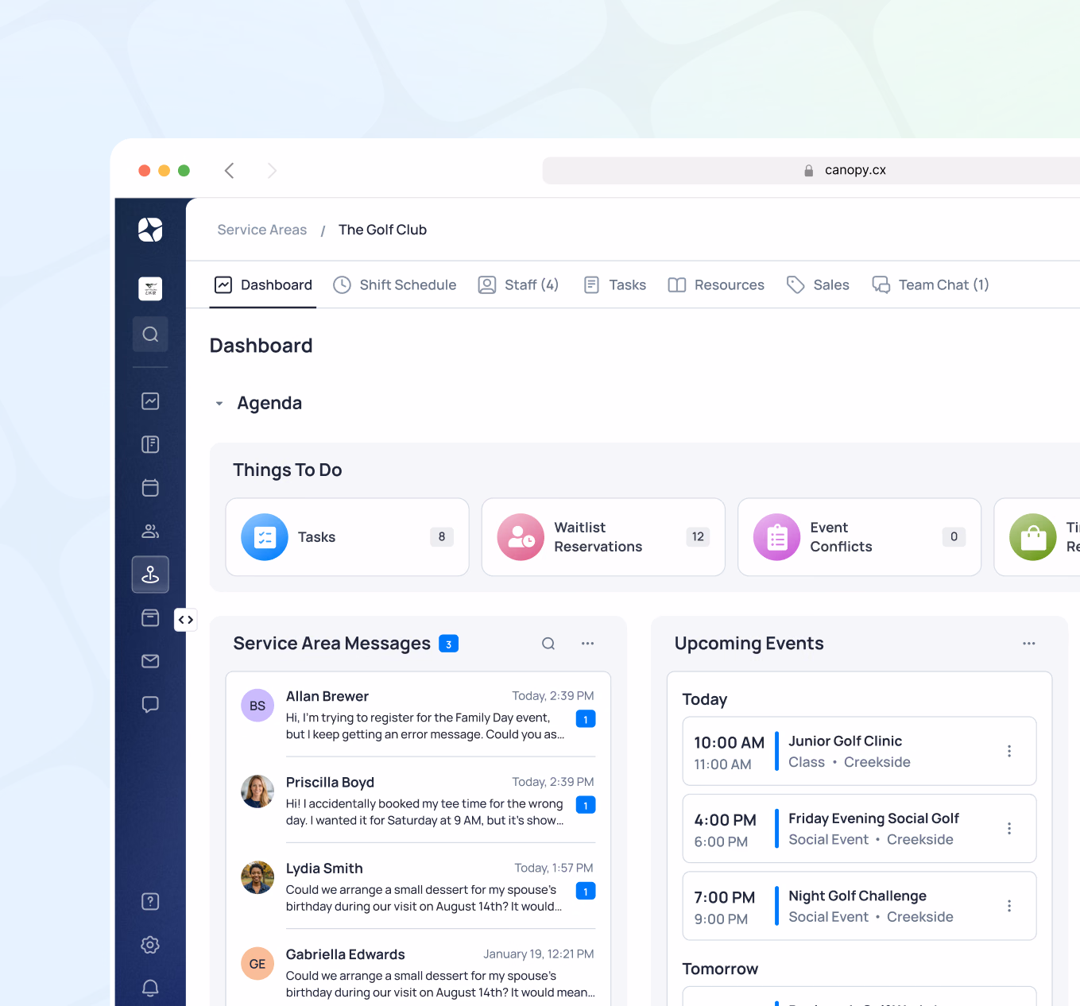The width and height of the screenshot is (1080, 1006).
Task: Switch to the Team Chat (1) tab
Action: (931, 285)
